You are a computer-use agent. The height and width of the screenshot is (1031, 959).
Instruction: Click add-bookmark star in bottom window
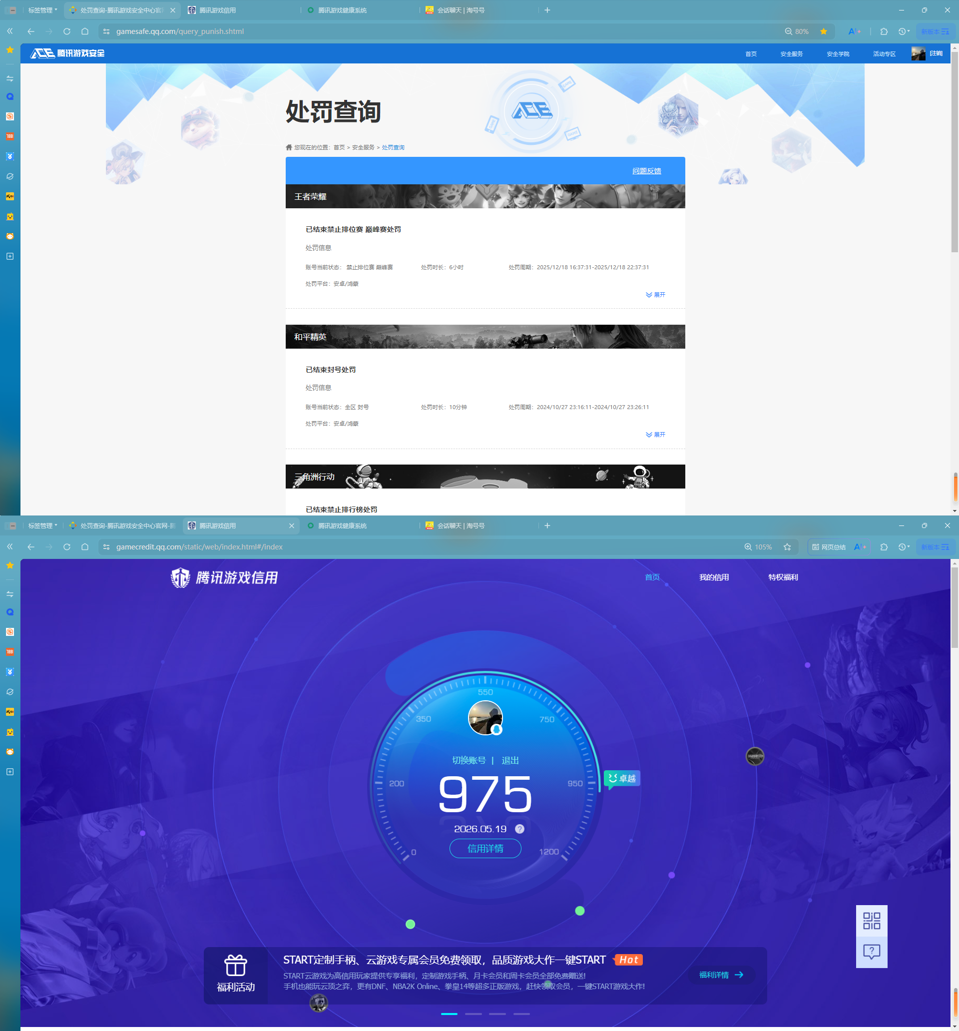pyautogui.click(x=787, y=546)
